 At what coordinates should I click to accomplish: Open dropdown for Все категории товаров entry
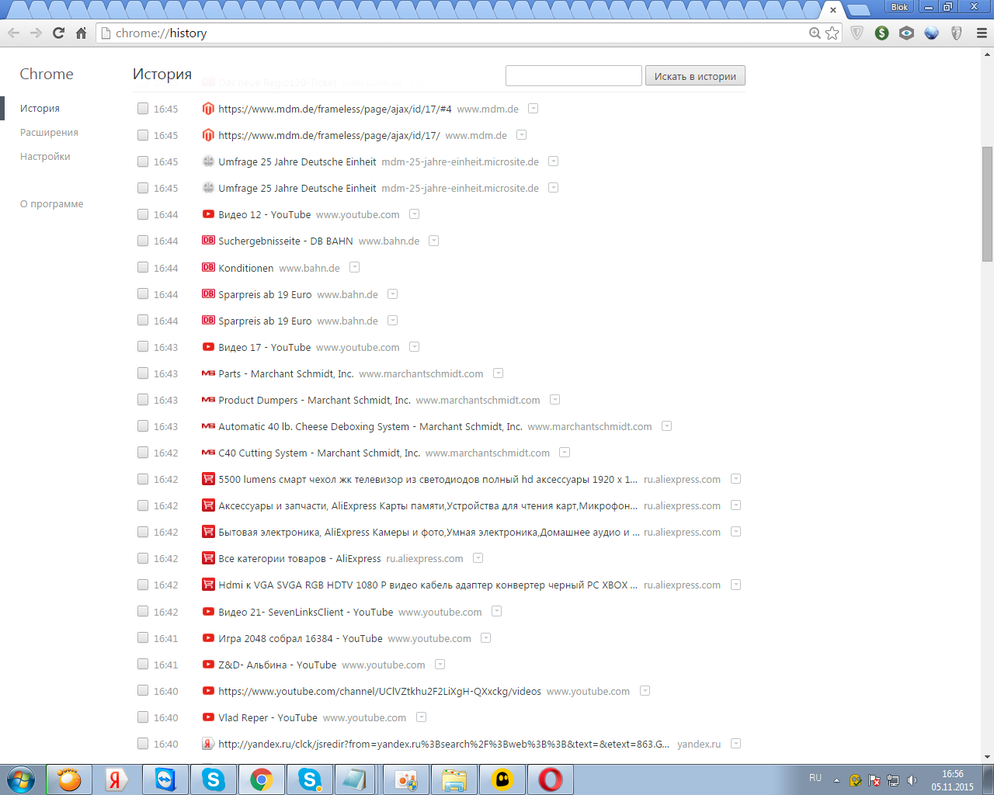(478, 558)
